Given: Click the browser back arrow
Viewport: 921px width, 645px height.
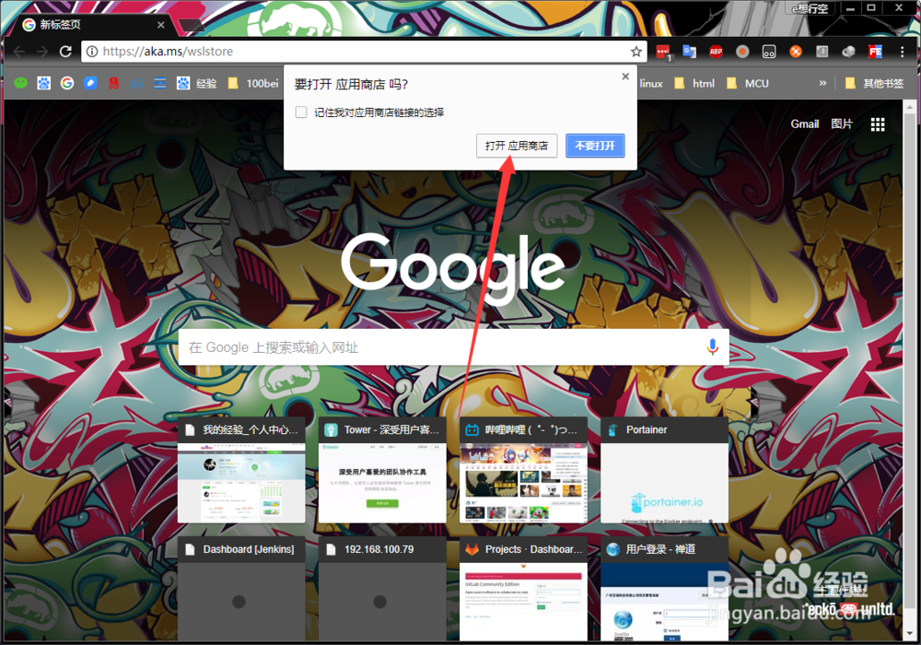Looking at the screenshot, I should point(18,52).
